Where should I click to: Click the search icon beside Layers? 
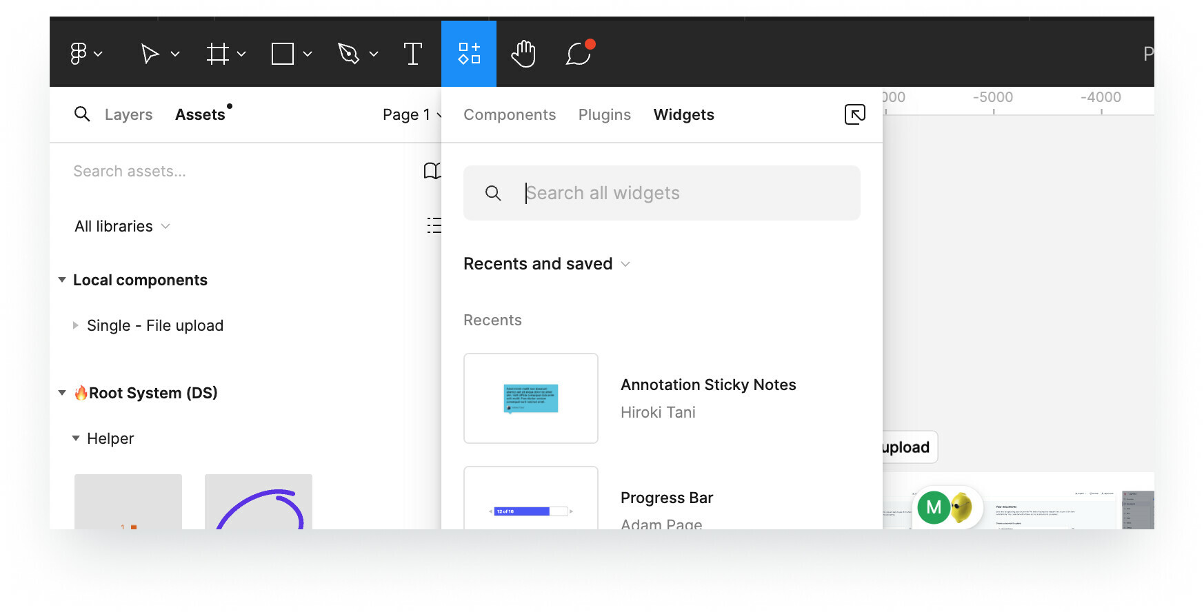click(x=82, y=114)
